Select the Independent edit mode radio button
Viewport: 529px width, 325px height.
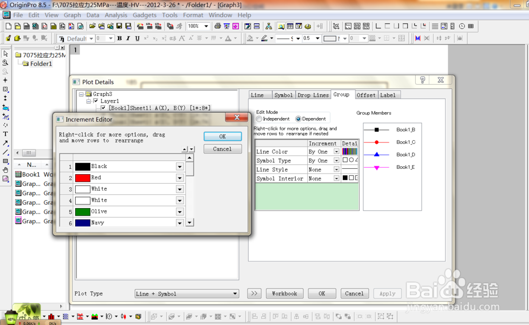coord(259,119)
